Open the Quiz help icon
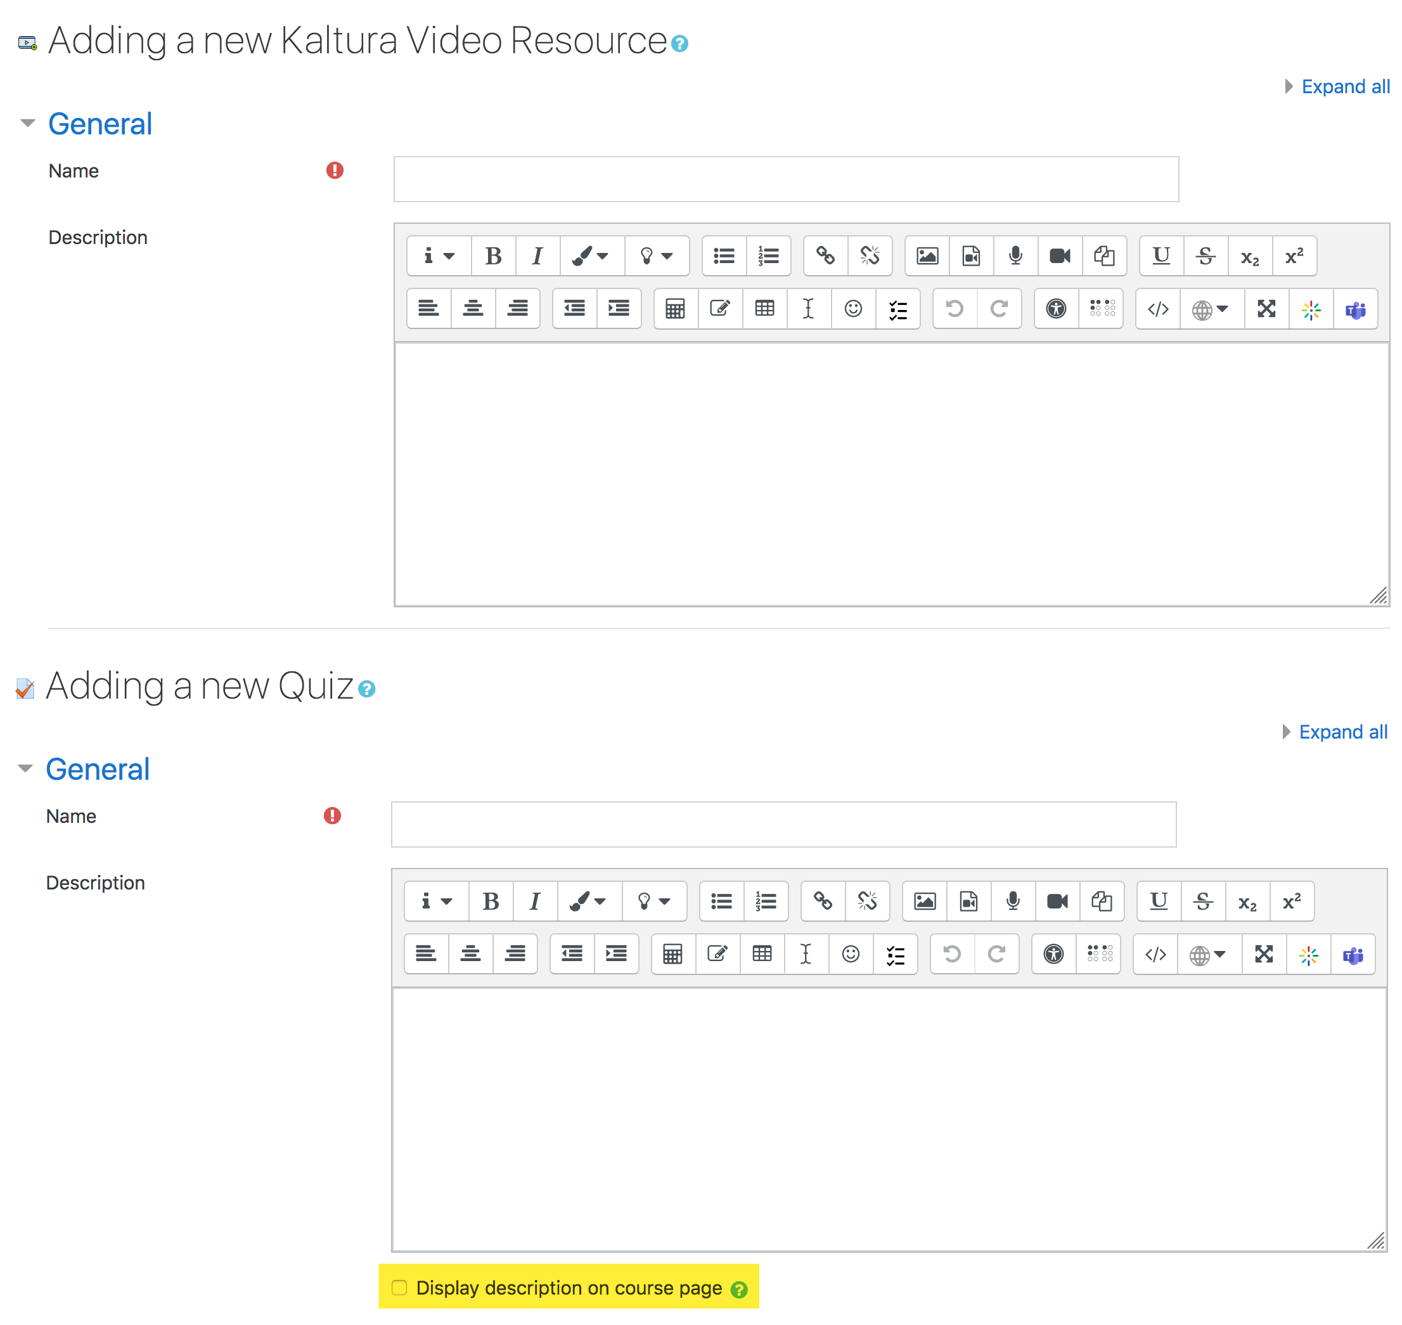1402x1325 pixels. (x=366, y=690)
